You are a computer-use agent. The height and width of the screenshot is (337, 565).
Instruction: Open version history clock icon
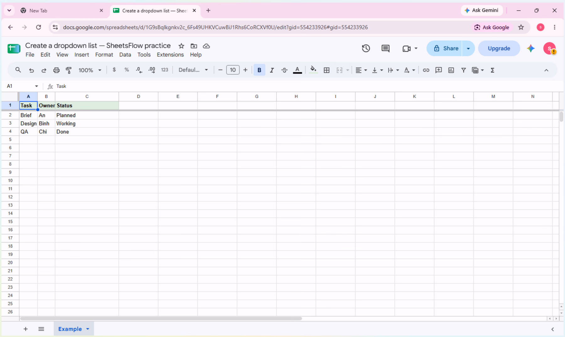tap(366, 48)
